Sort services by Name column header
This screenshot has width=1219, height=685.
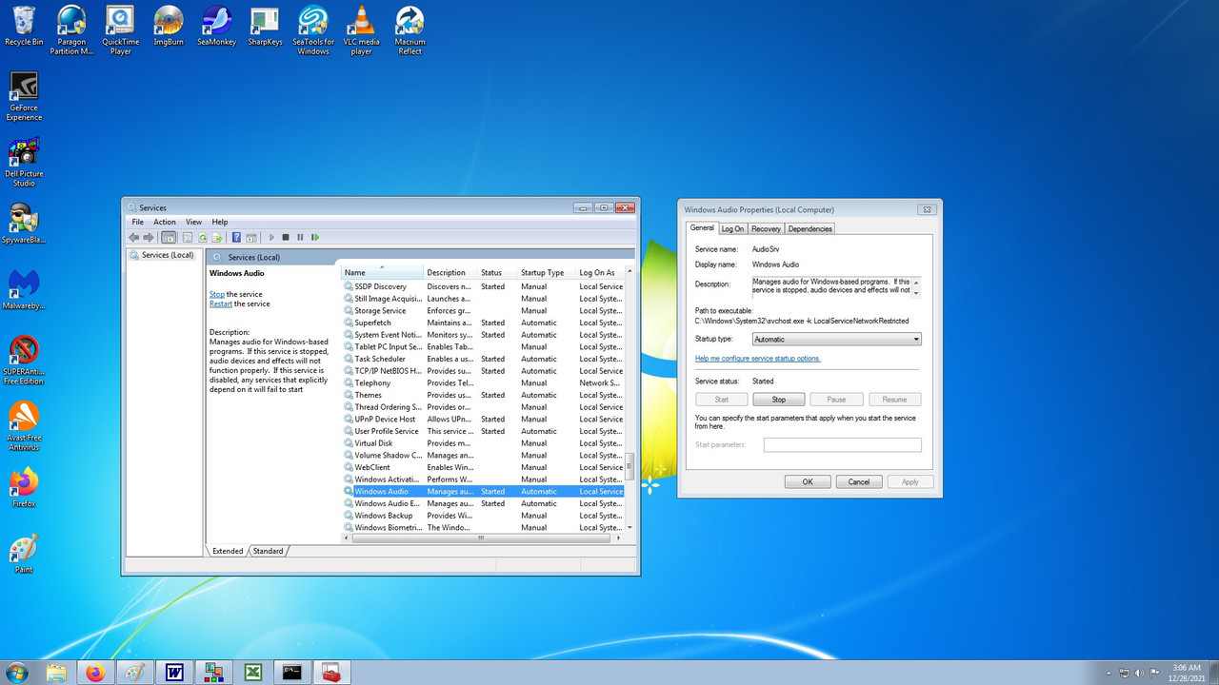382,273
